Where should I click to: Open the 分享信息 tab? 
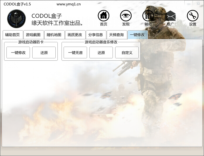point(96,35)
